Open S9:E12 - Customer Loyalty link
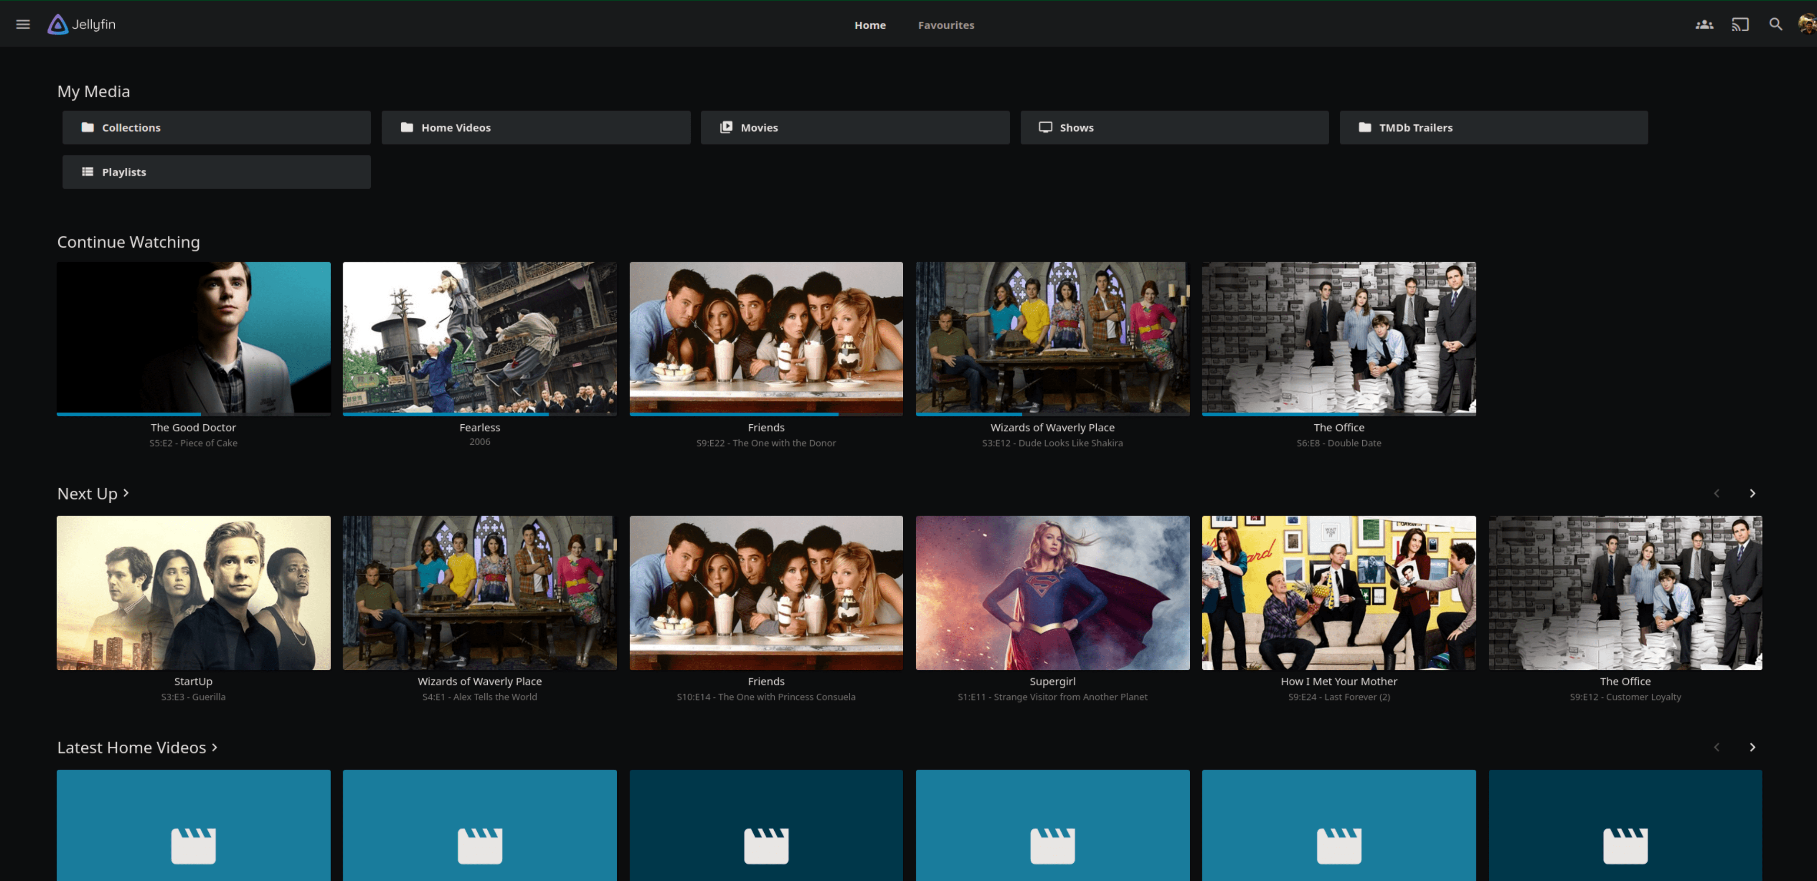Screen dimensions: 1817x881 point(1625,697)
